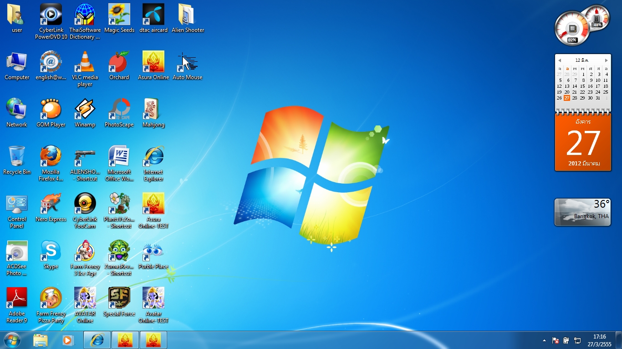The height and width of the screenshot is (349, 622).
Task: Go to previous month in calendar gadget
Action: tap(560, 60)
